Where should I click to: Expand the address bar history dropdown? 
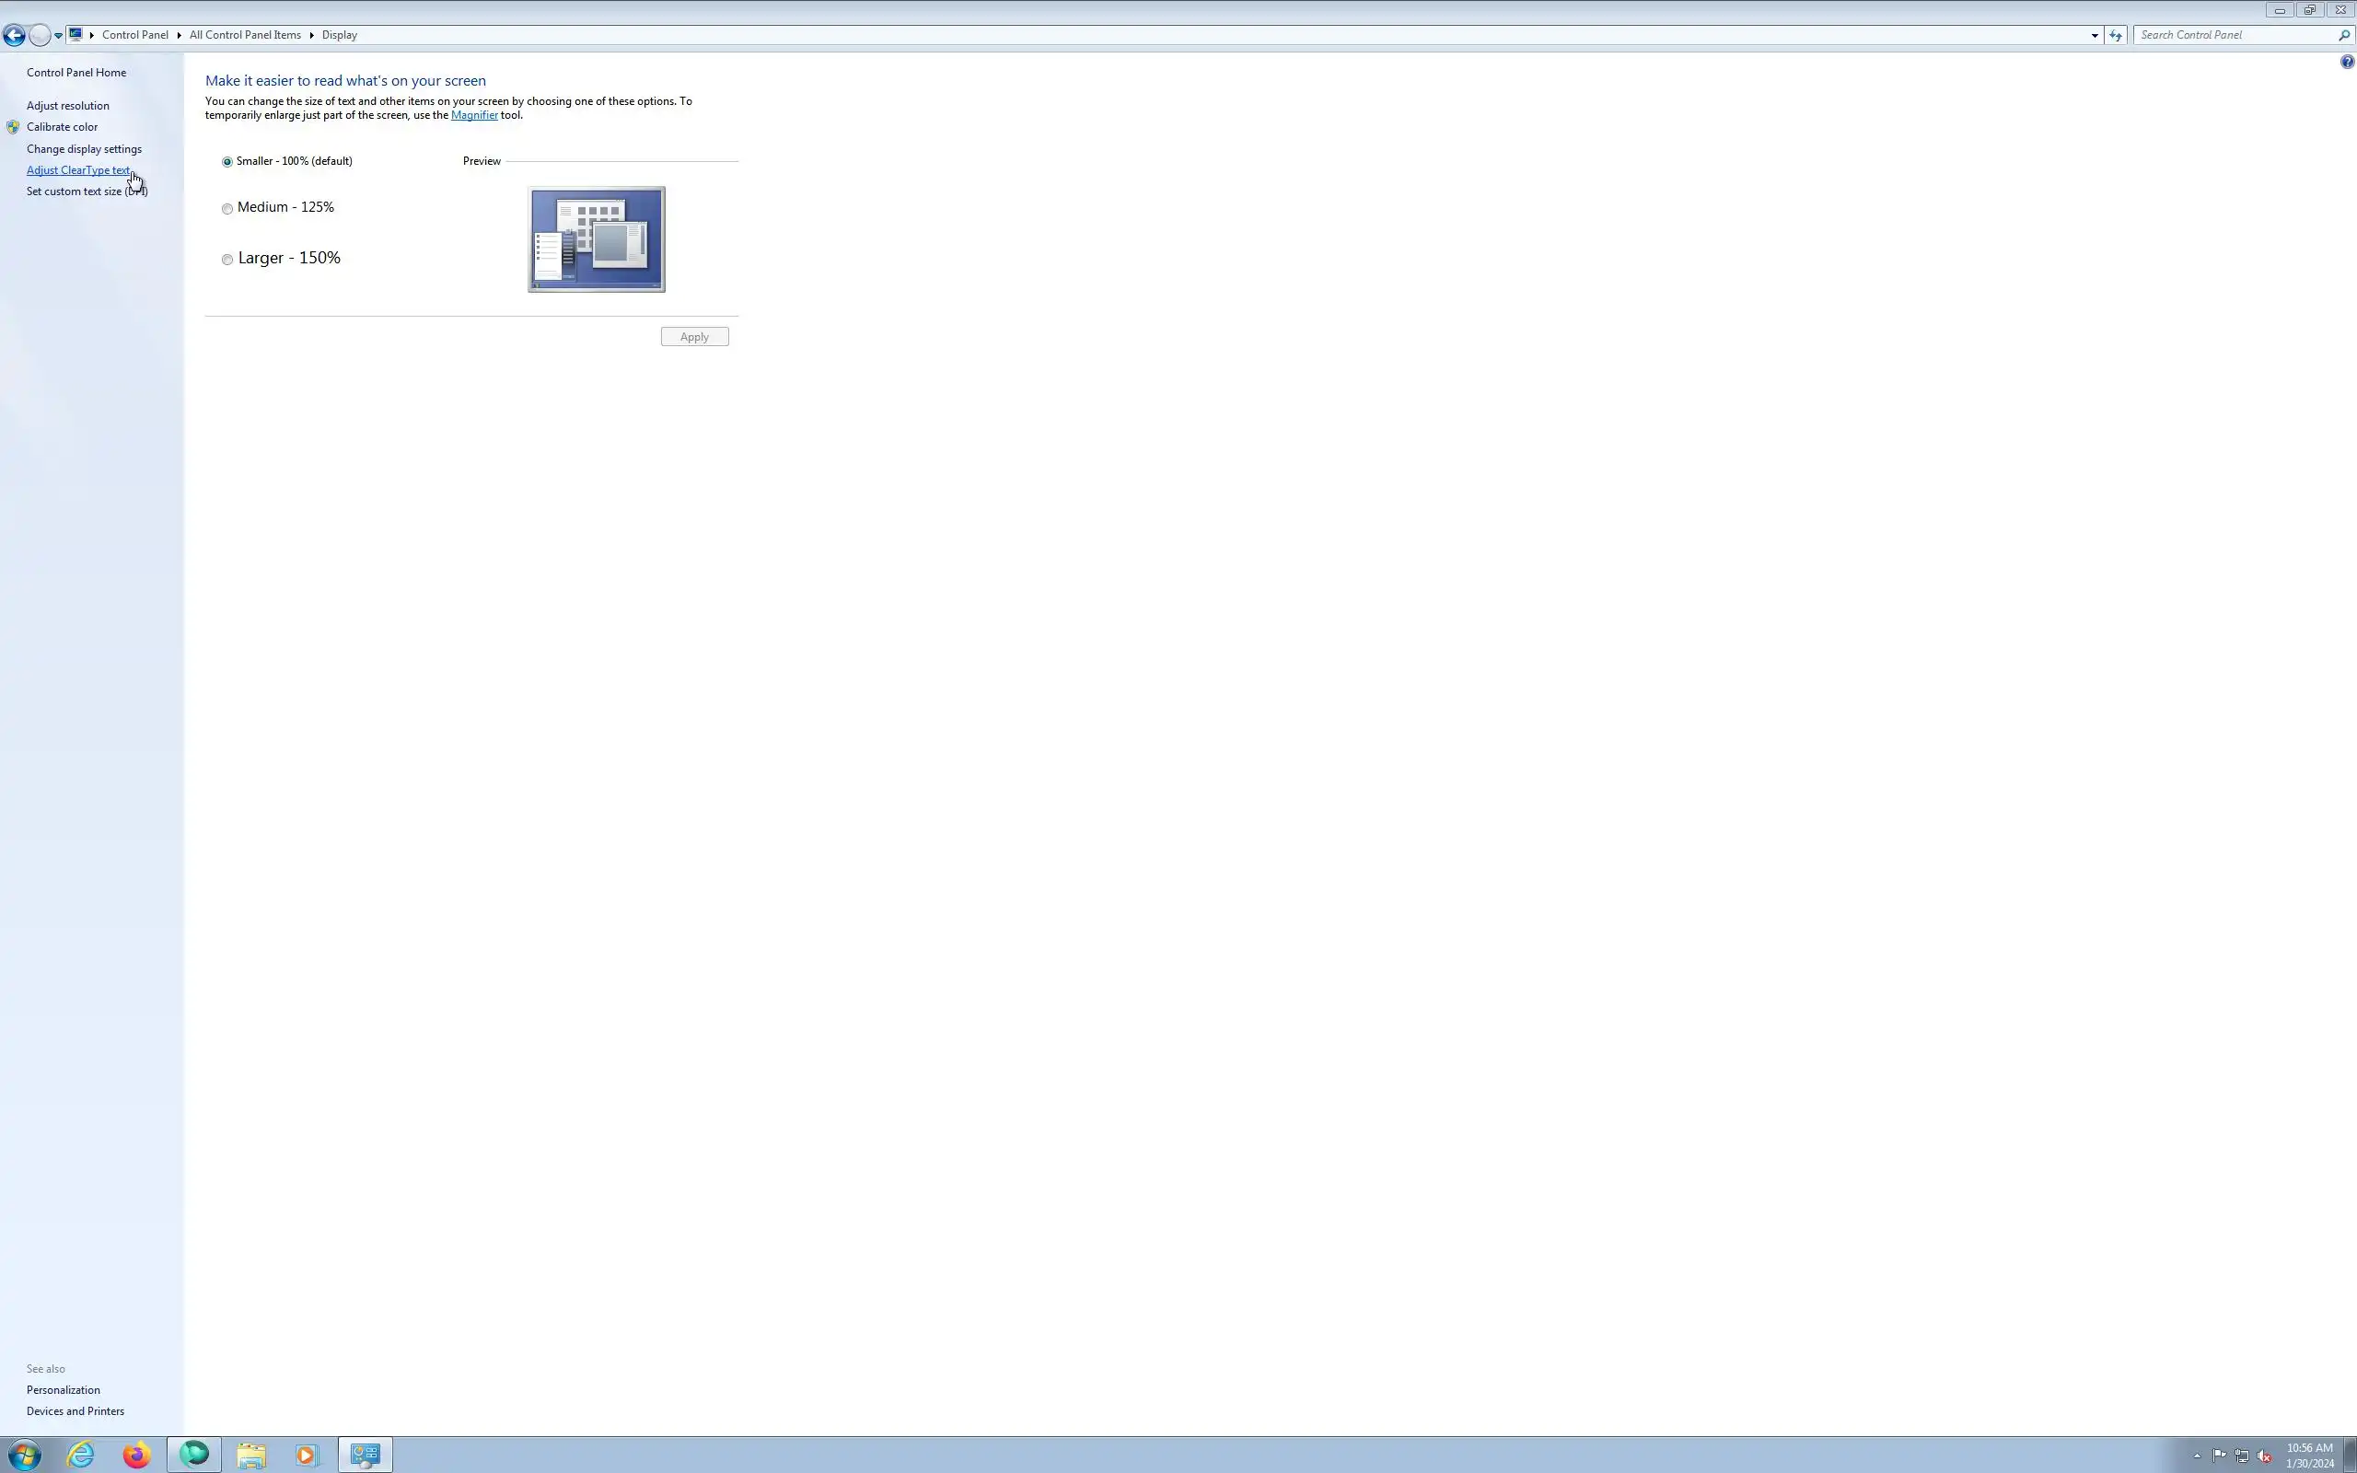(2094, 35)
